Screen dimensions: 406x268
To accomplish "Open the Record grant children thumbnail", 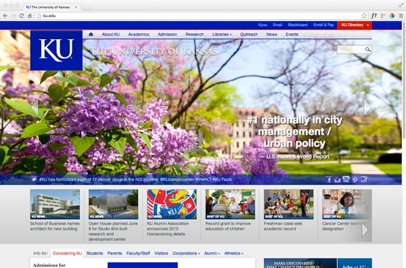I will pos(230,204).
